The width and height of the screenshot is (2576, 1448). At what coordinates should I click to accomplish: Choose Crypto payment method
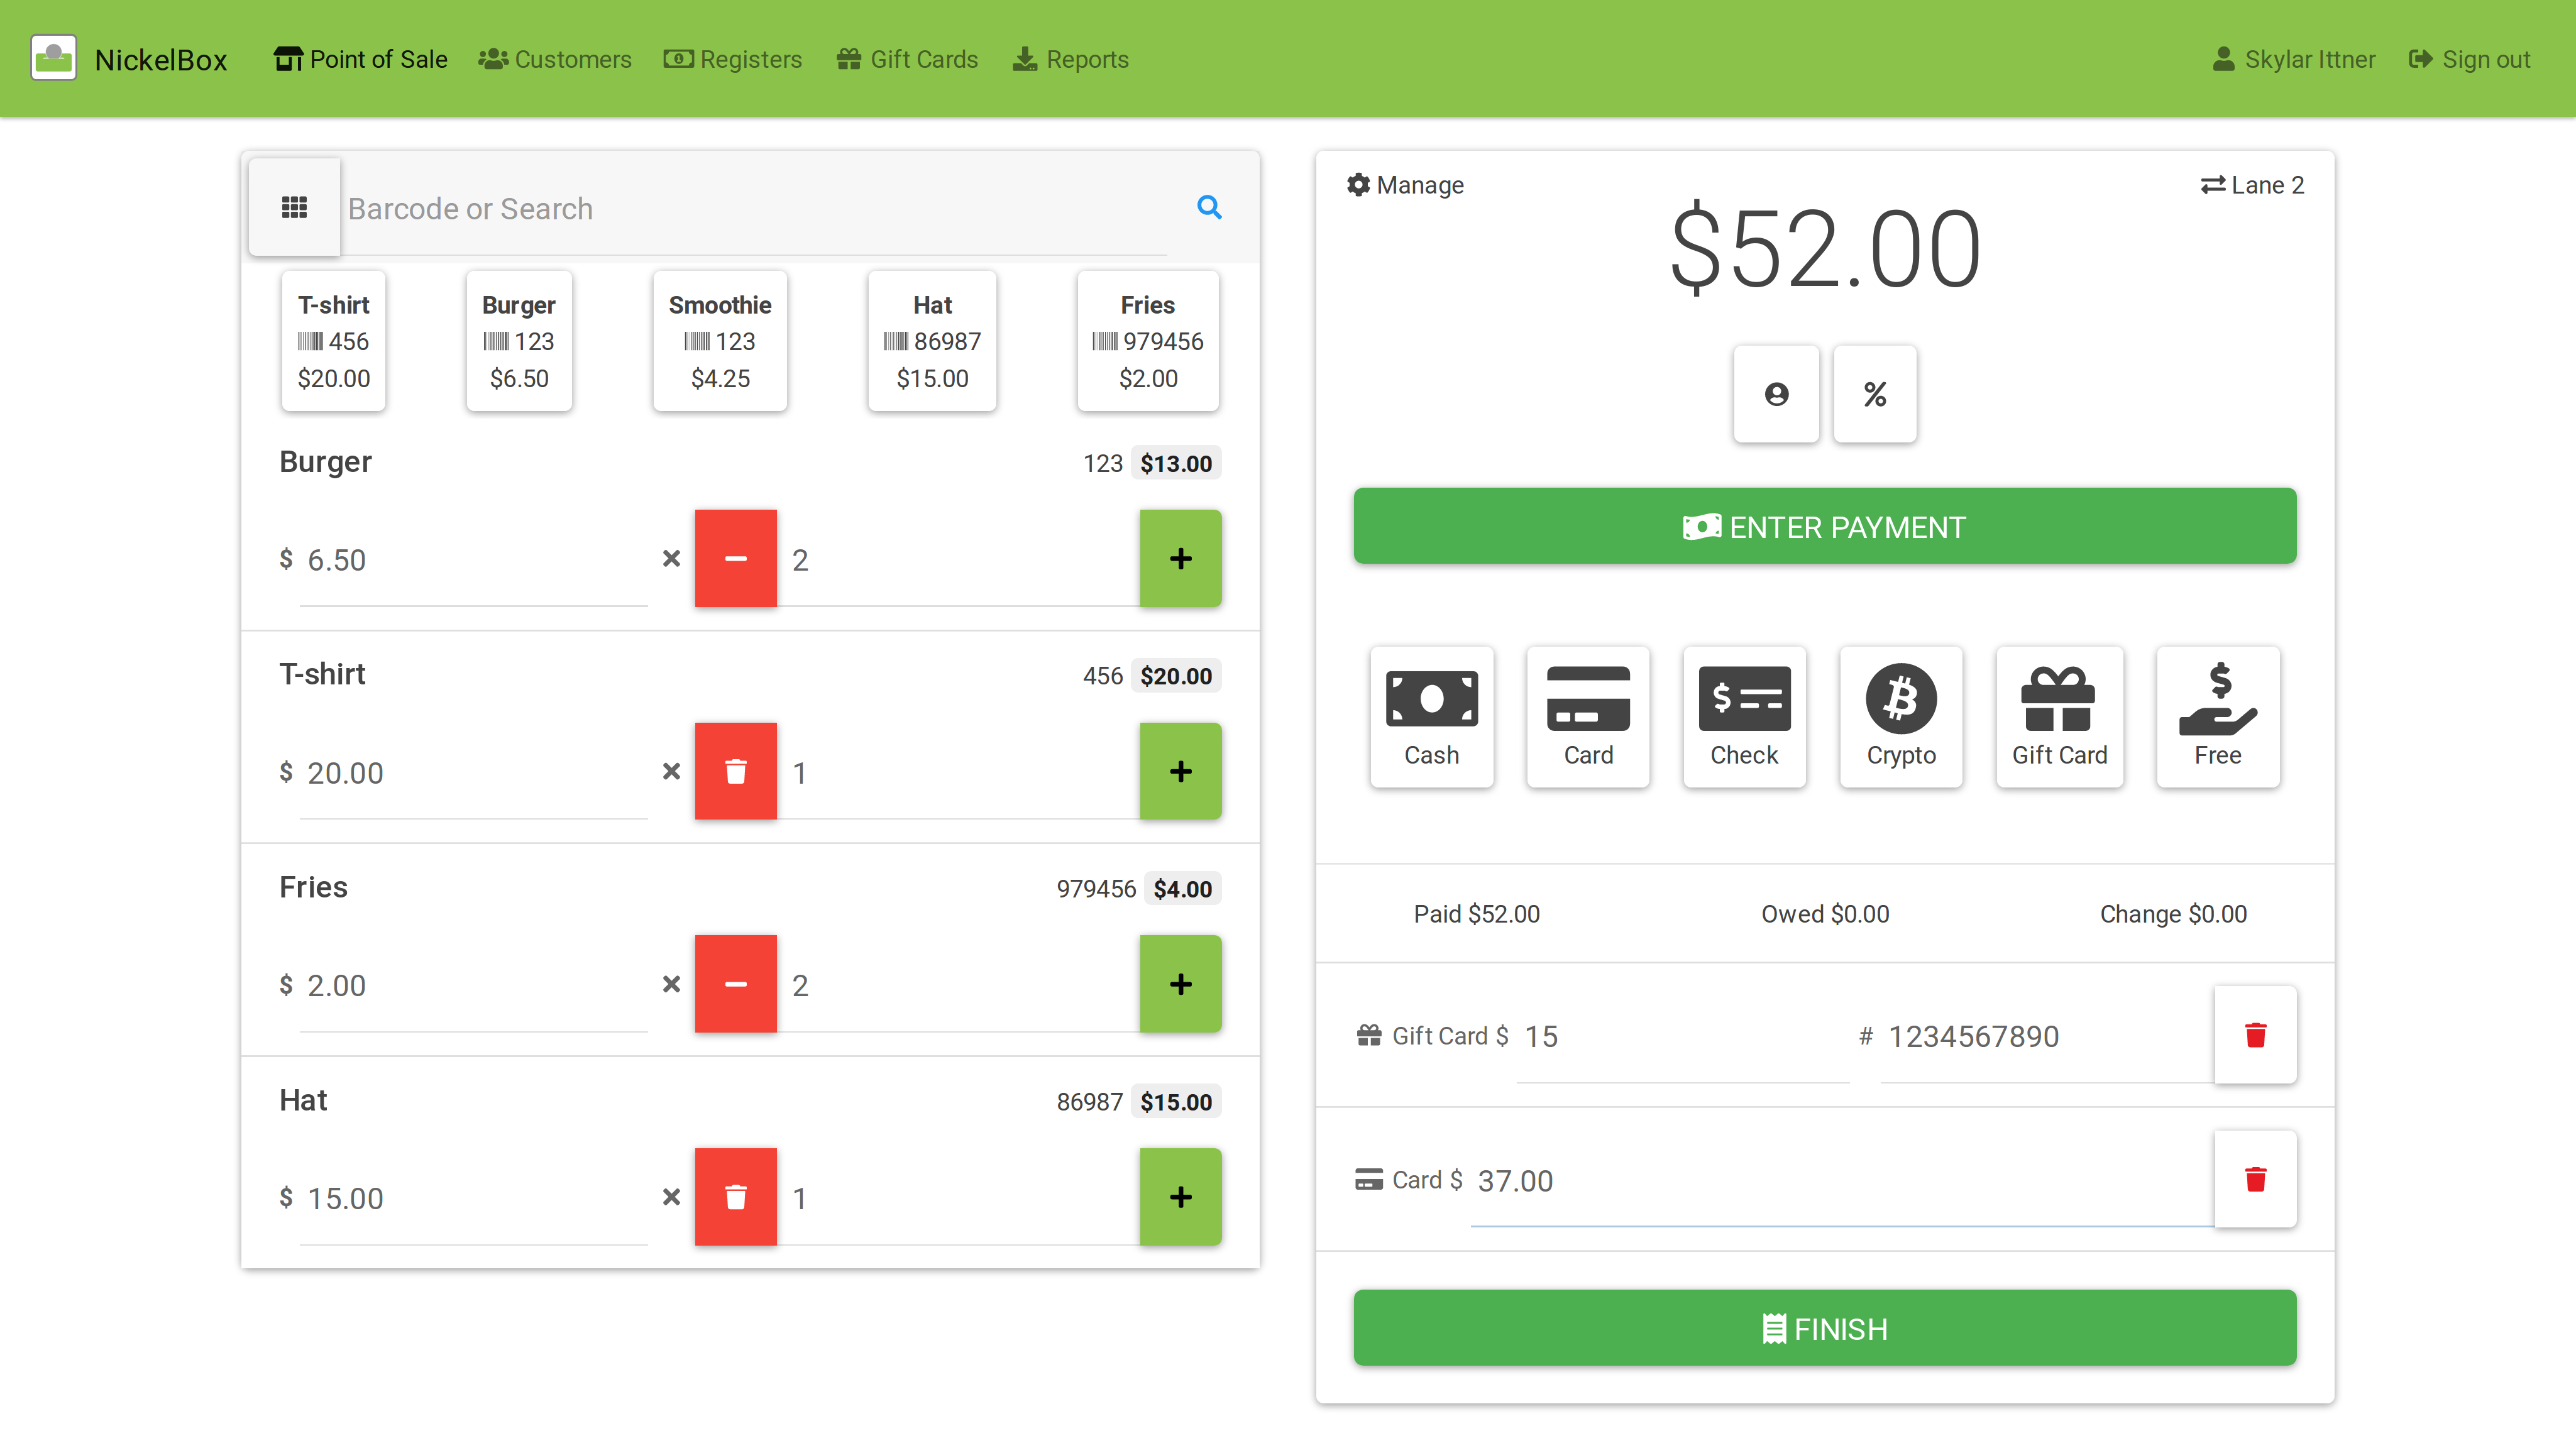click(x=1901, y=716)
